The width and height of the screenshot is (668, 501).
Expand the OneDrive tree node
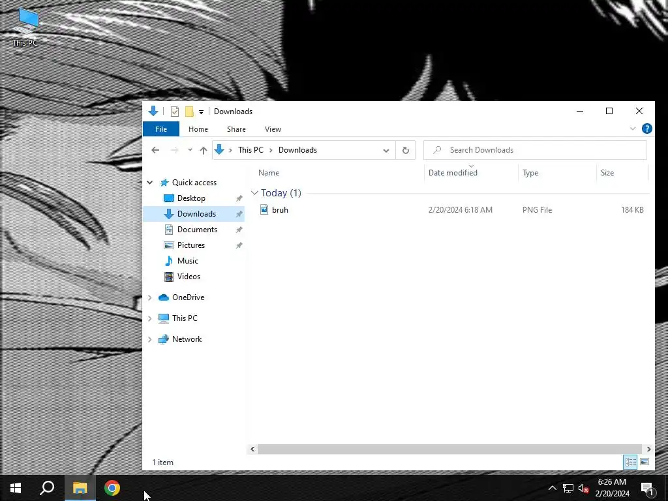pos(150,297)
